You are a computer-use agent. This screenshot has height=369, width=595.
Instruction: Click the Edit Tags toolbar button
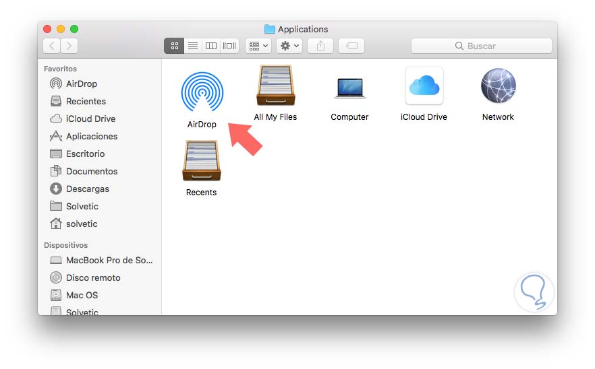point(351,46)
